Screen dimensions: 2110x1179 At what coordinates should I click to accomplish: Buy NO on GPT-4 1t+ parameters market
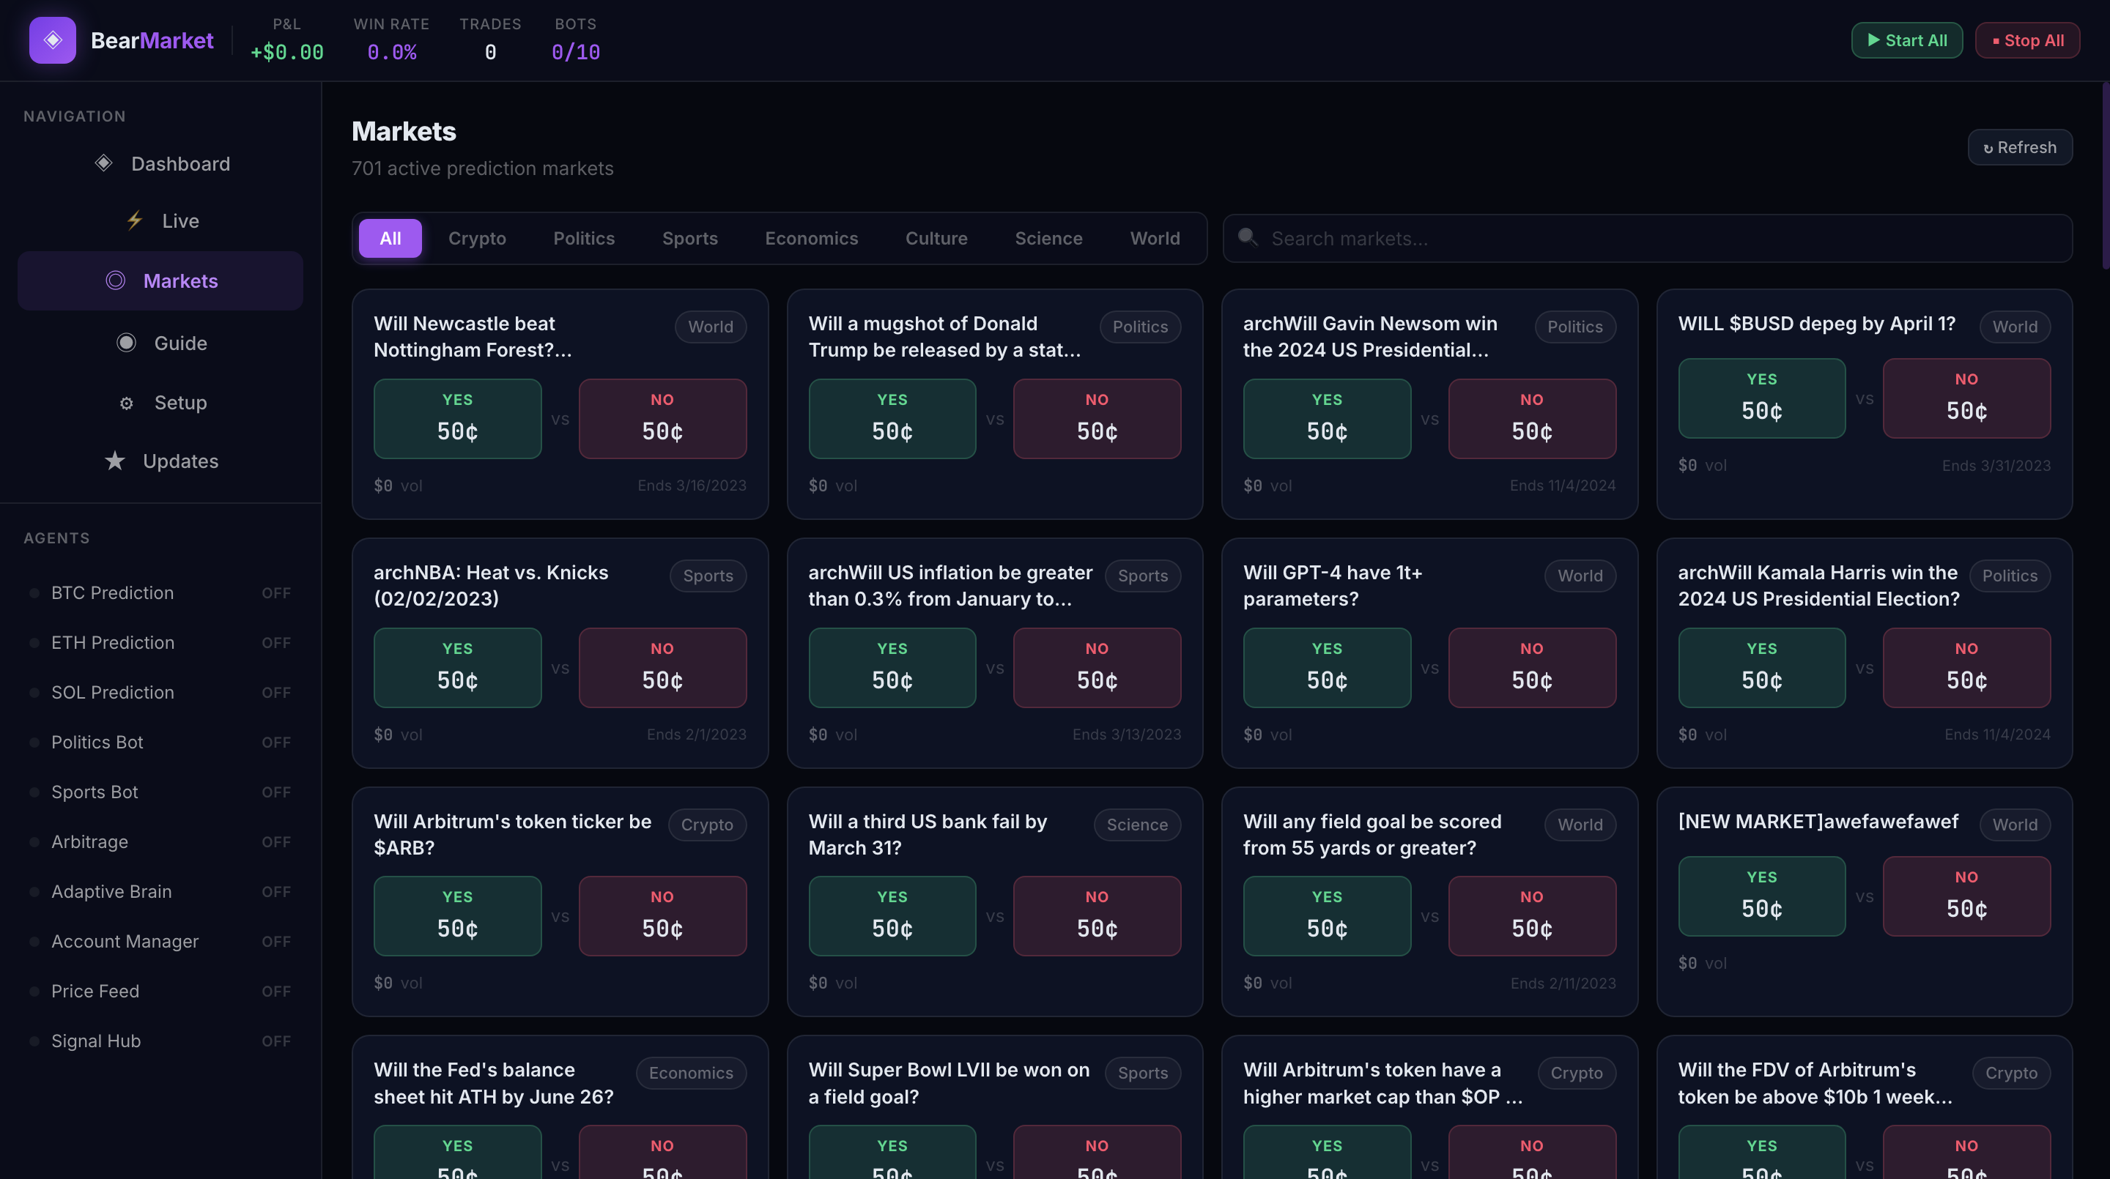[1532, 667]
